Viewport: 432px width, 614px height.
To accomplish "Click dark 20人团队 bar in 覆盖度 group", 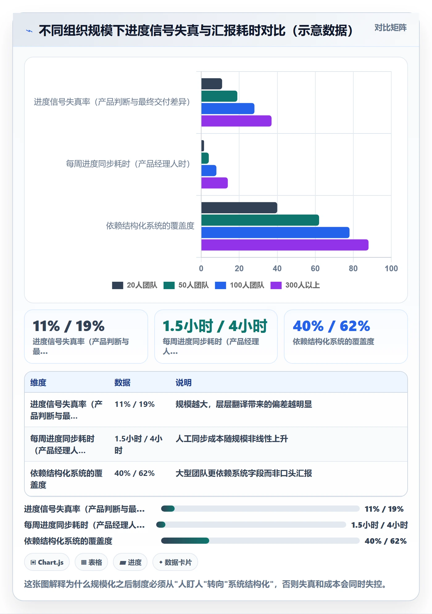I will (x=239, y=208).
